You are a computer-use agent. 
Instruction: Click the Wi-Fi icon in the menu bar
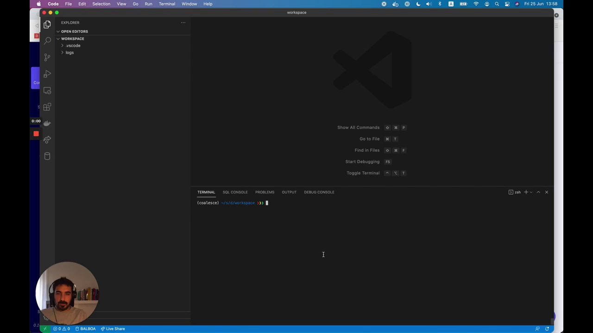pos(476,4)
